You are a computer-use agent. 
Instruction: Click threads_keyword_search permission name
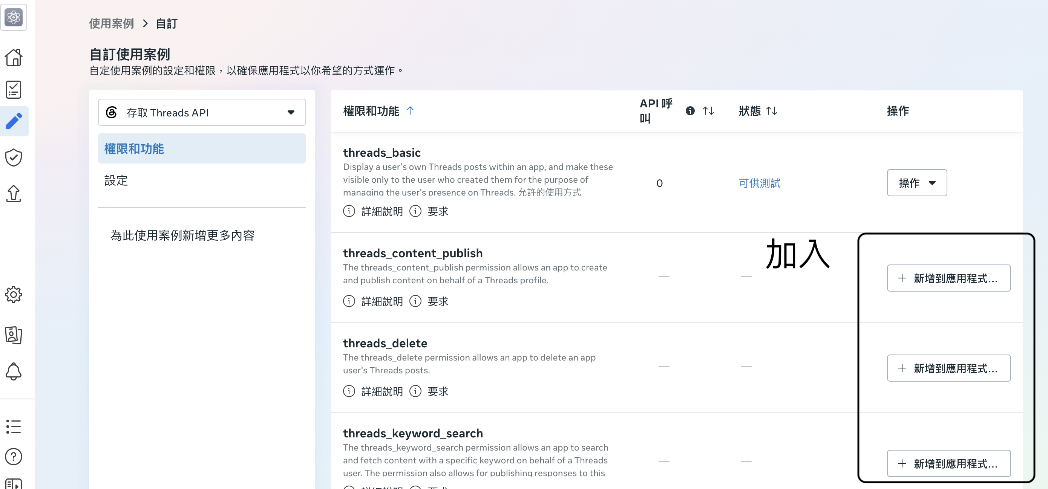coord(413,433)
